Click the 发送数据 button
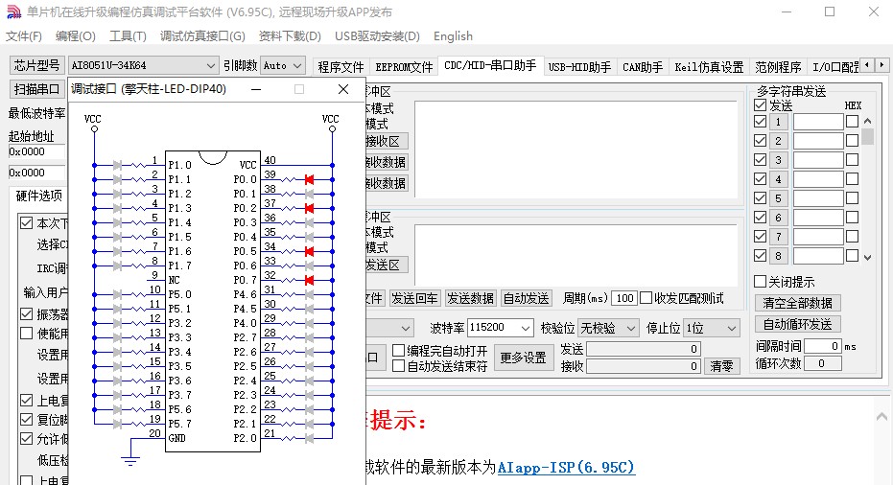The width and height of the screenshot is (893, 485). click(470, 298)
